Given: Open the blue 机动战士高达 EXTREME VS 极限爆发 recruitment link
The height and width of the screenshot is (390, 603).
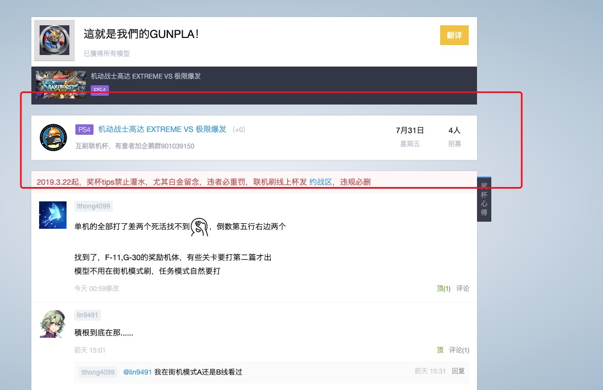Looking at the screenshot, I should coord(162,129).
